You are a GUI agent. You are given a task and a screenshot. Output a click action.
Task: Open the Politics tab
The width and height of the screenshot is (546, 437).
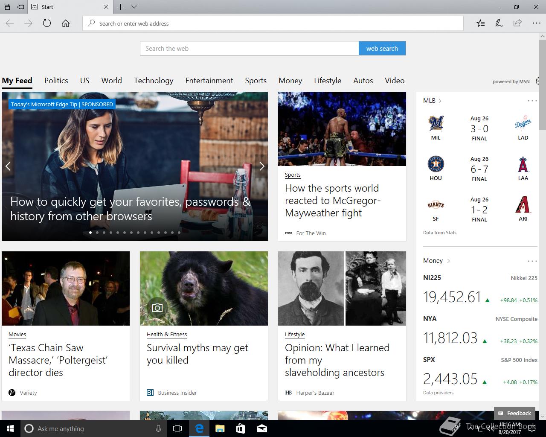click(x=56, y=81)
